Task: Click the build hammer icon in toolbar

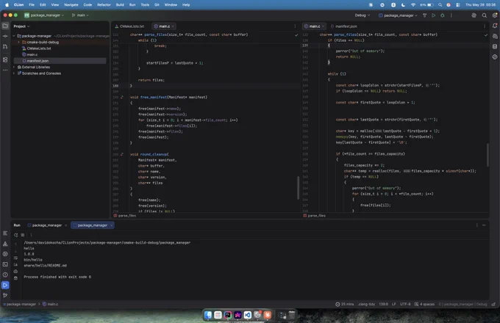Action: click(x=424, y=15)
